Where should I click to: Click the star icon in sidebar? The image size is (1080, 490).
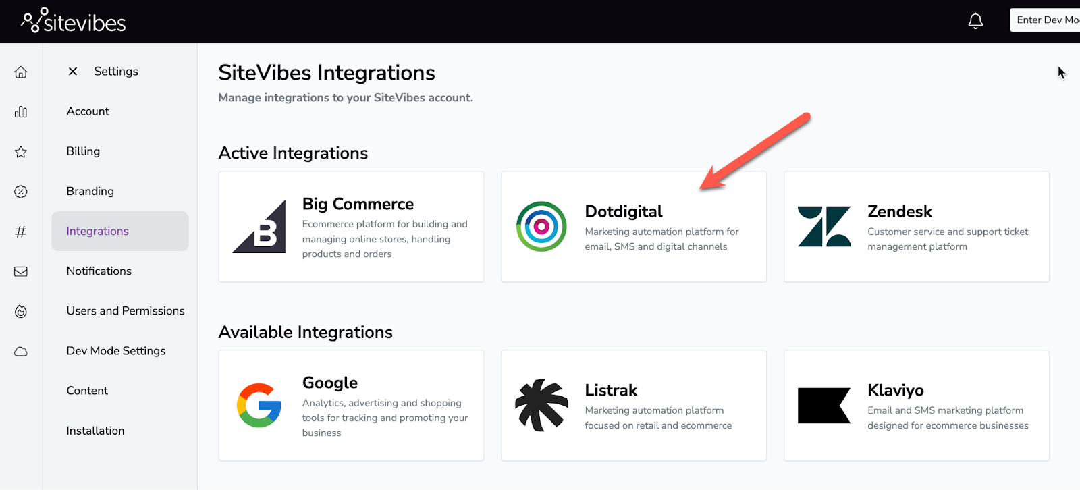21,152
